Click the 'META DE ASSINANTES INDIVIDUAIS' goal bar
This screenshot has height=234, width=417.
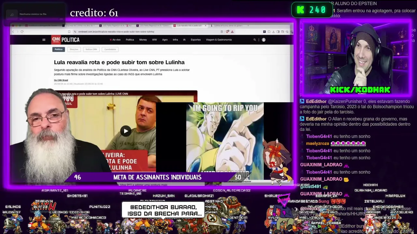click(x=157, y=177)
